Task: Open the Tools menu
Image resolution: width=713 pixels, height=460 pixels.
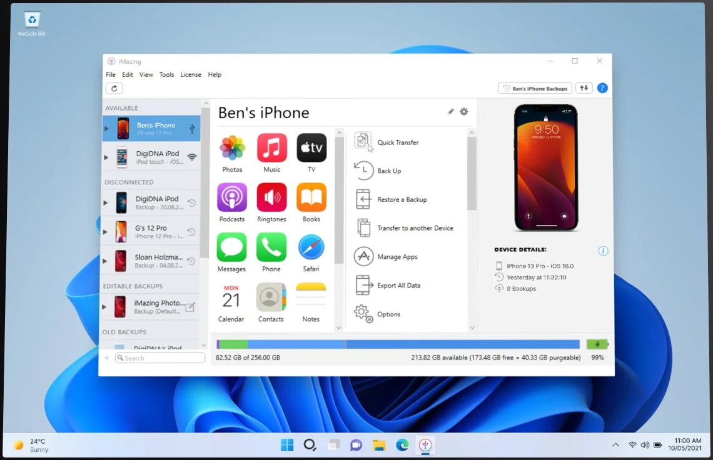Action: click(166, 74)
